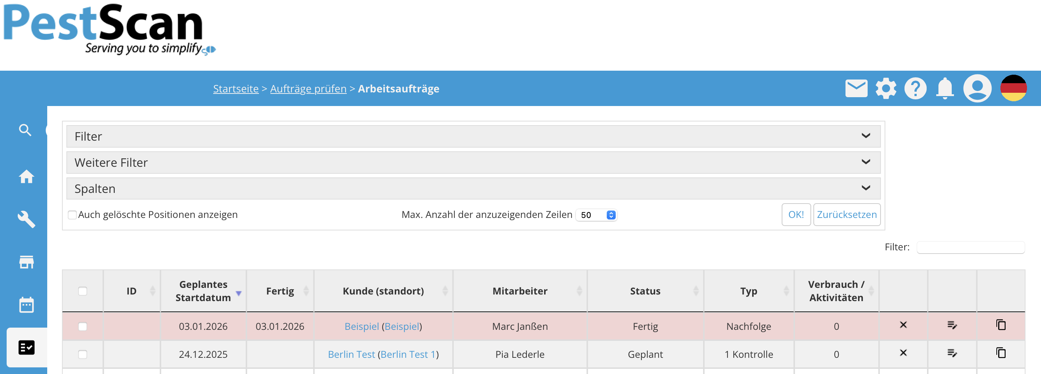Select the checkbox for the Beispiel row
Screen dimensions: 1041x374
82,326
